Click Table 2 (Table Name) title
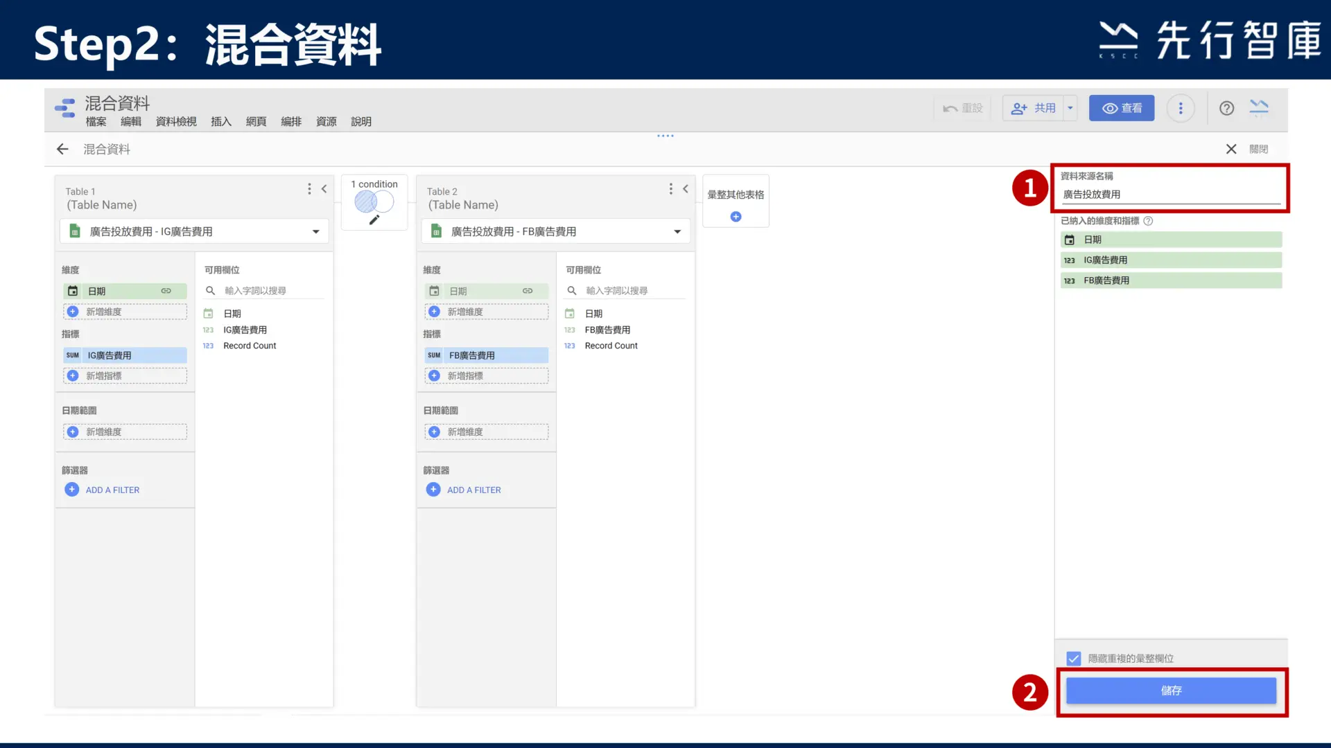 click(463, 205)
